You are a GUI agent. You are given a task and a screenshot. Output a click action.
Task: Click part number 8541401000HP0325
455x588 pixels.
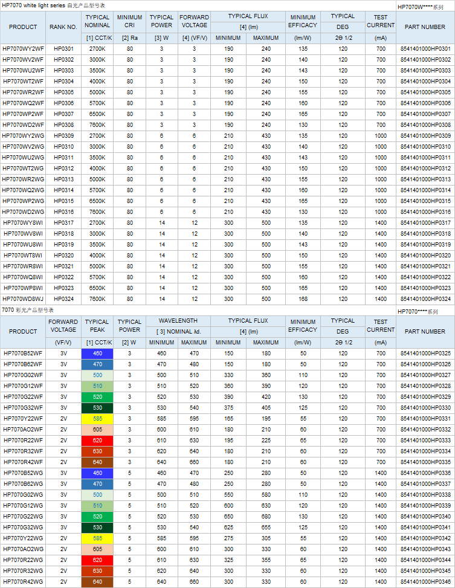point(425,354)
